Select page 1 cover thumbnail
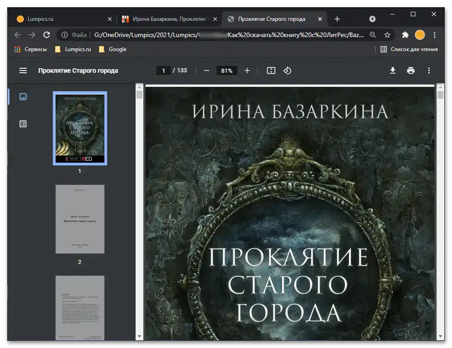 [x=80, y=128]
